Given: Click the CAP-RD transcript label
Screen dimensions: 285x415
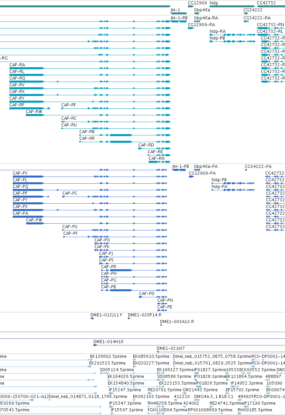Looking at the screenshot, I should coord(146,145).
